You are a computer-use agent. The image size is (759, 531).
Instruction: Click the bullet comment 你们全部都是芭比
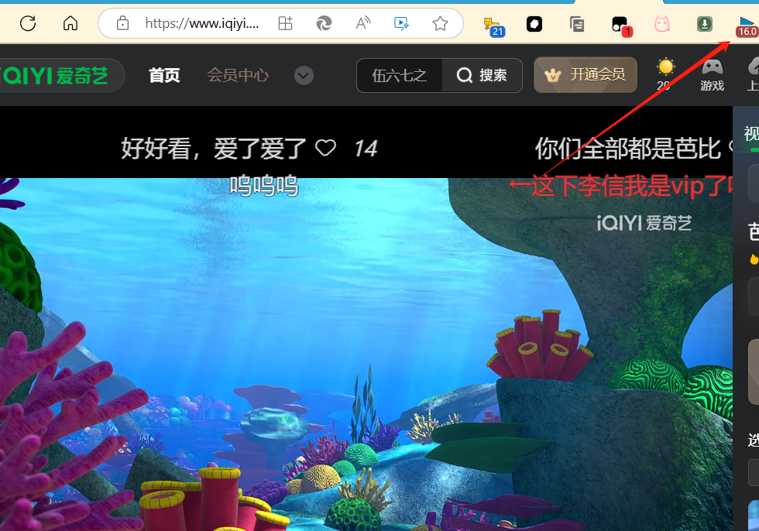[628, 149]
